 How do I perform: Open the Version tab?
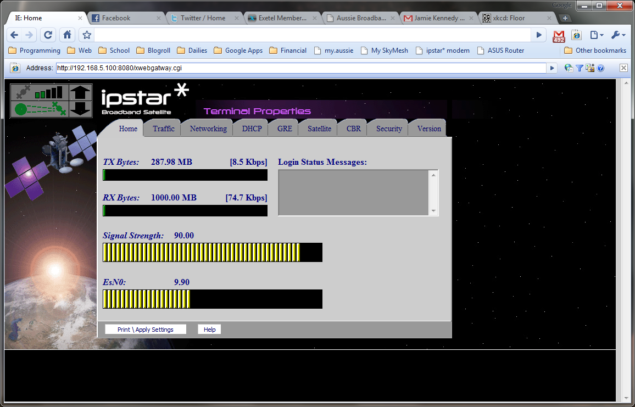tap(429, 129)
